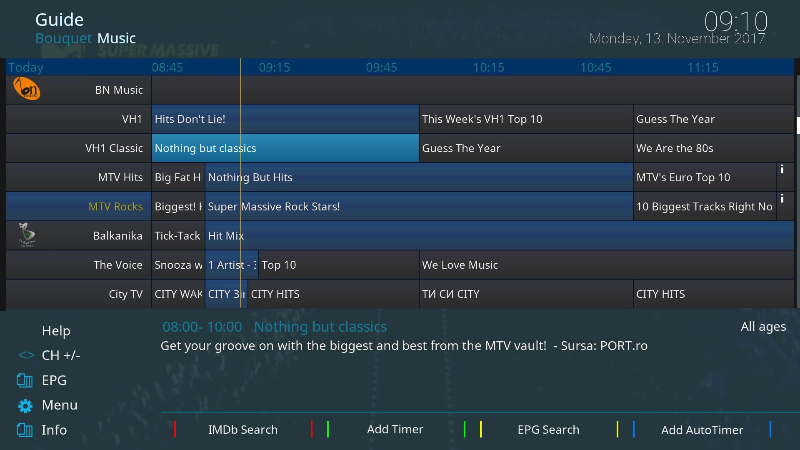This screenshot has width=800, height=450.
Task: Select Snooza programme on The Voice
Action: (178, 265)
